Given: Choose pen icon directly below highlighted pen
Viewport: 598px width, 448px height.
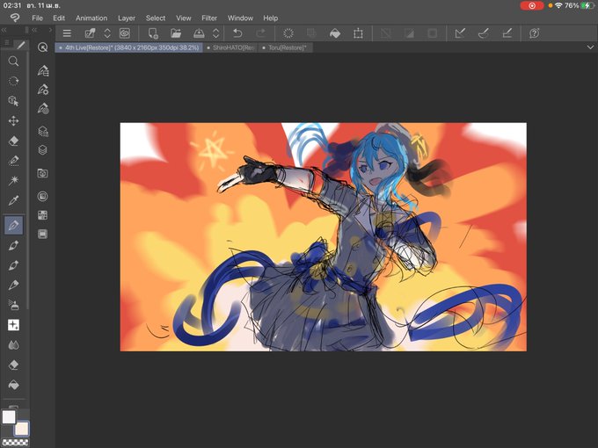Looking at the screenshot, I should tap(13, 245).
